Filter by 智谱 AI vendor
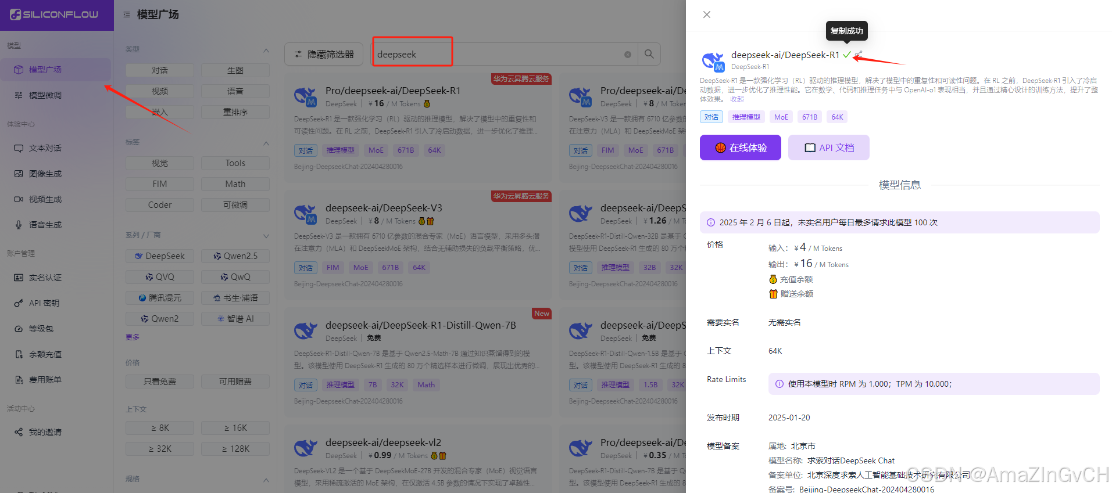Image resolution: width=1112 pixels, height=493 pixels. (x=235, y=319)
